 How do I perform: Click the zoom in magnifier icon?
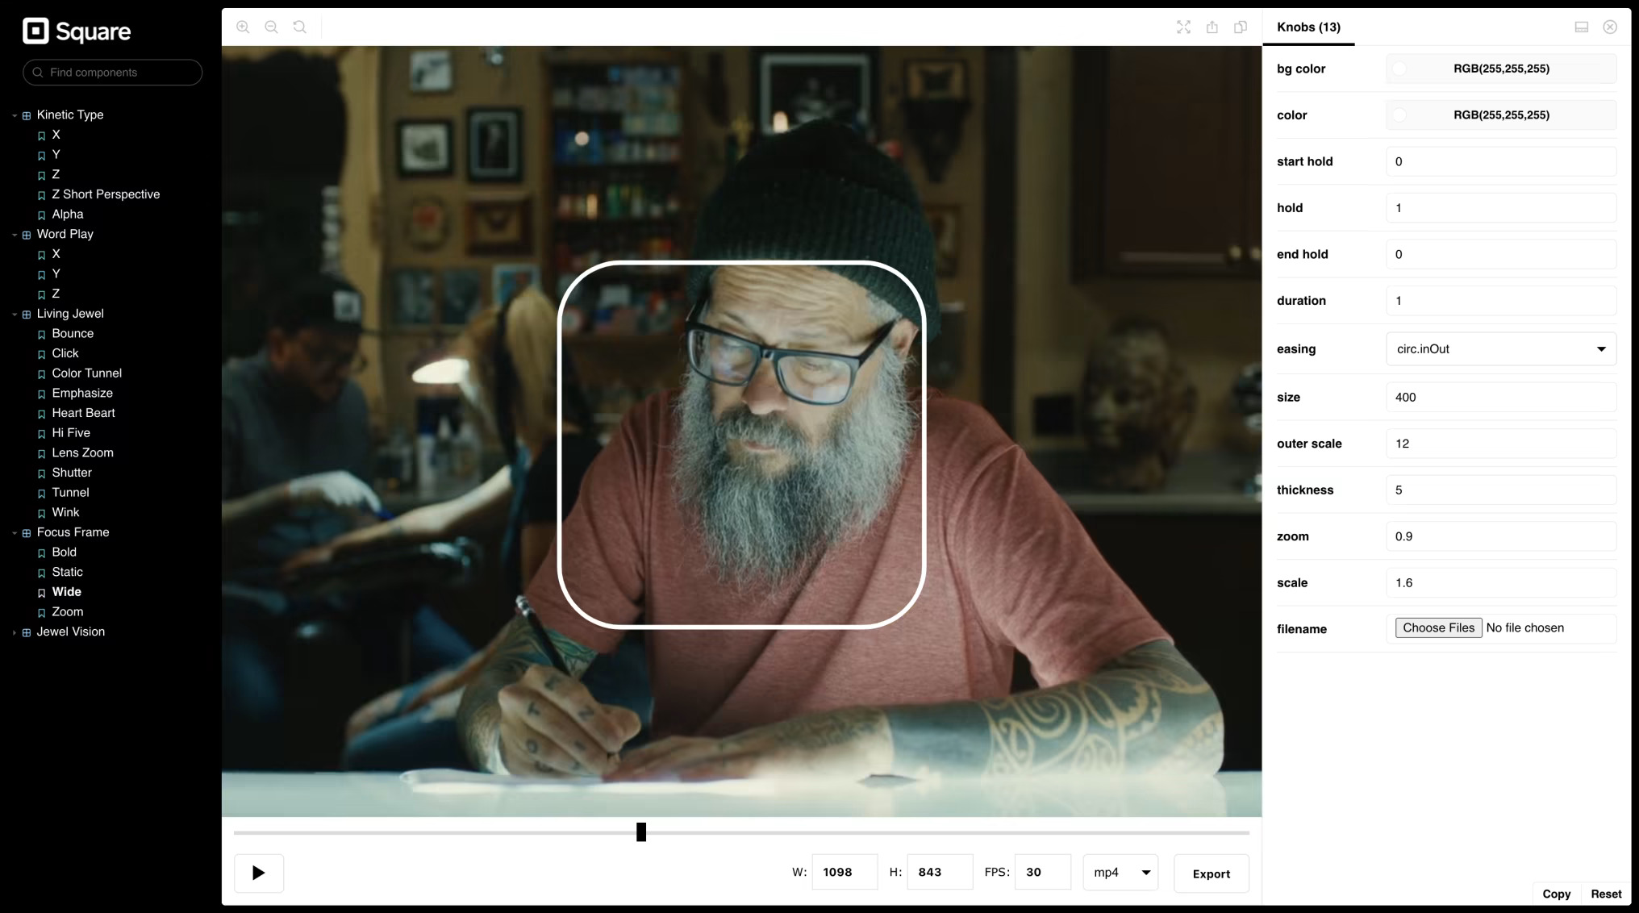(x=243, y=27)
